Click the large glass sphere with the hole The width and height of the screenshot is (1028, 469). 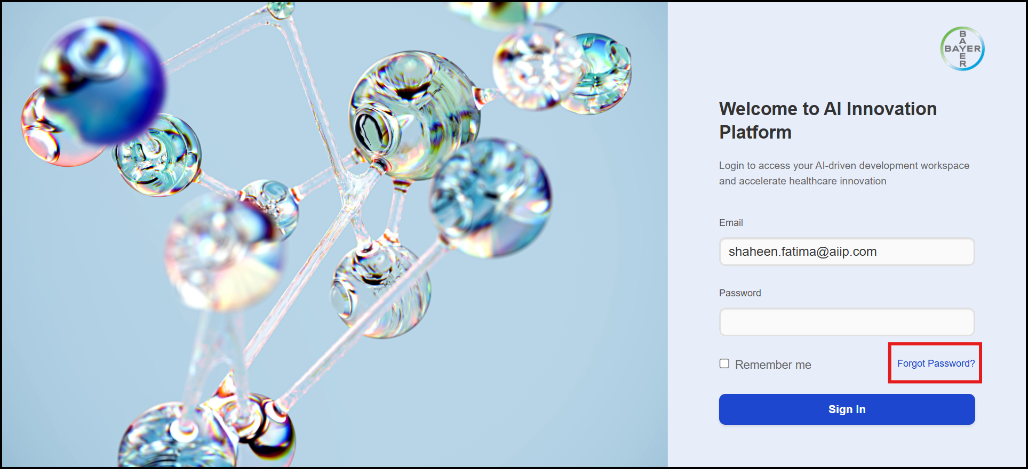point(413,115)
